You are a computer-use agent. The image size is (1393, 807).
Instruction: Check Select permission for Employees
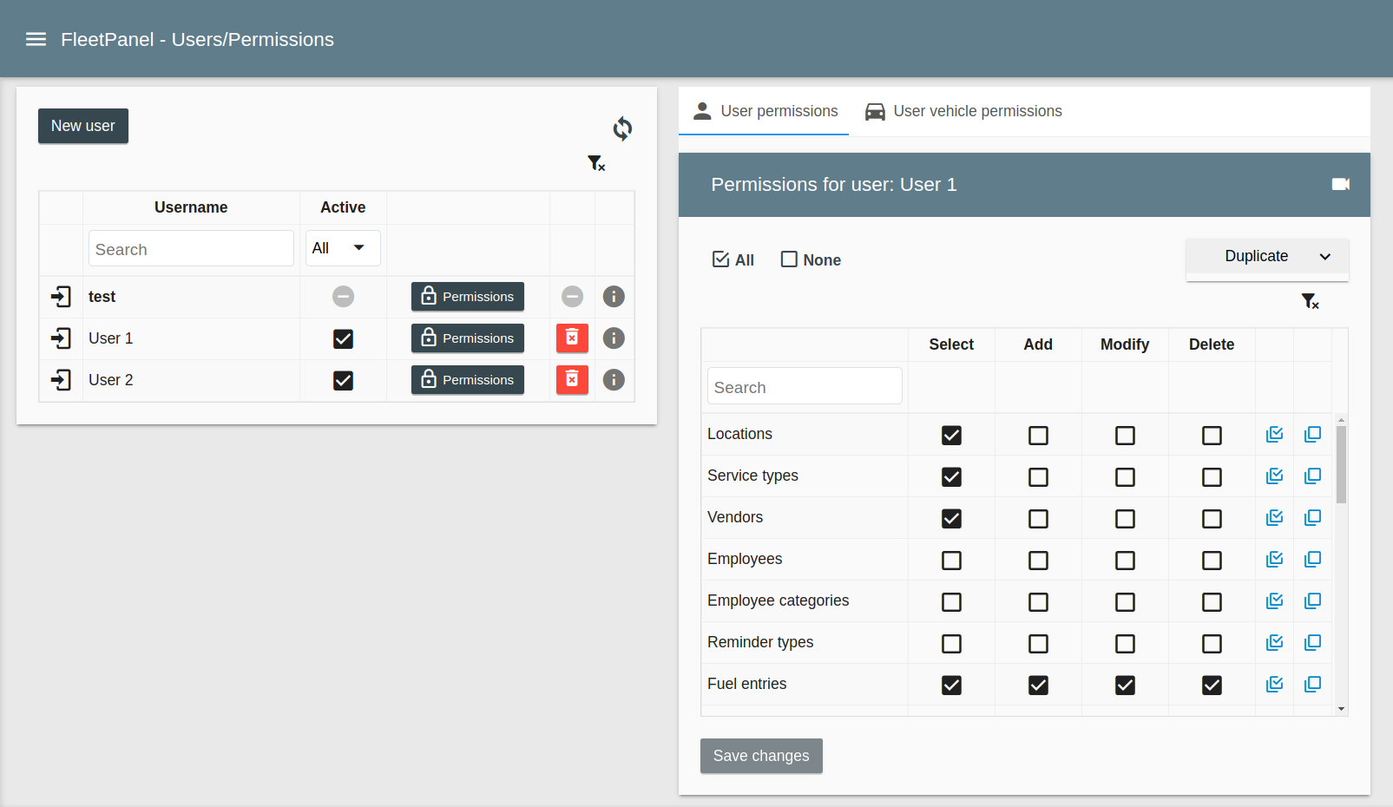(951, 560)
